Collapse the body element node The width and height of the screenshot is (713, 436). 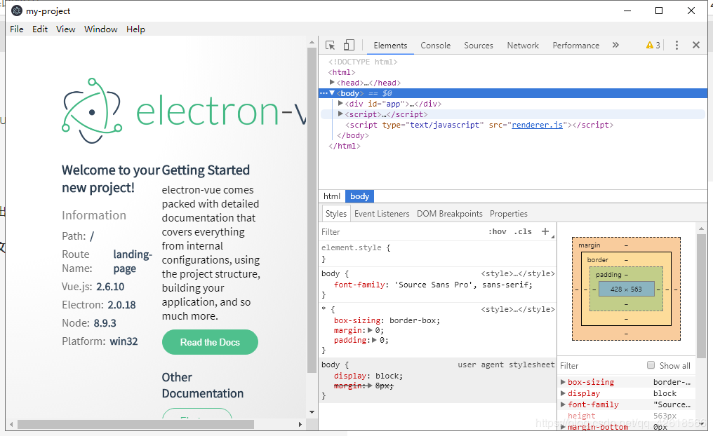coord(332,93)
